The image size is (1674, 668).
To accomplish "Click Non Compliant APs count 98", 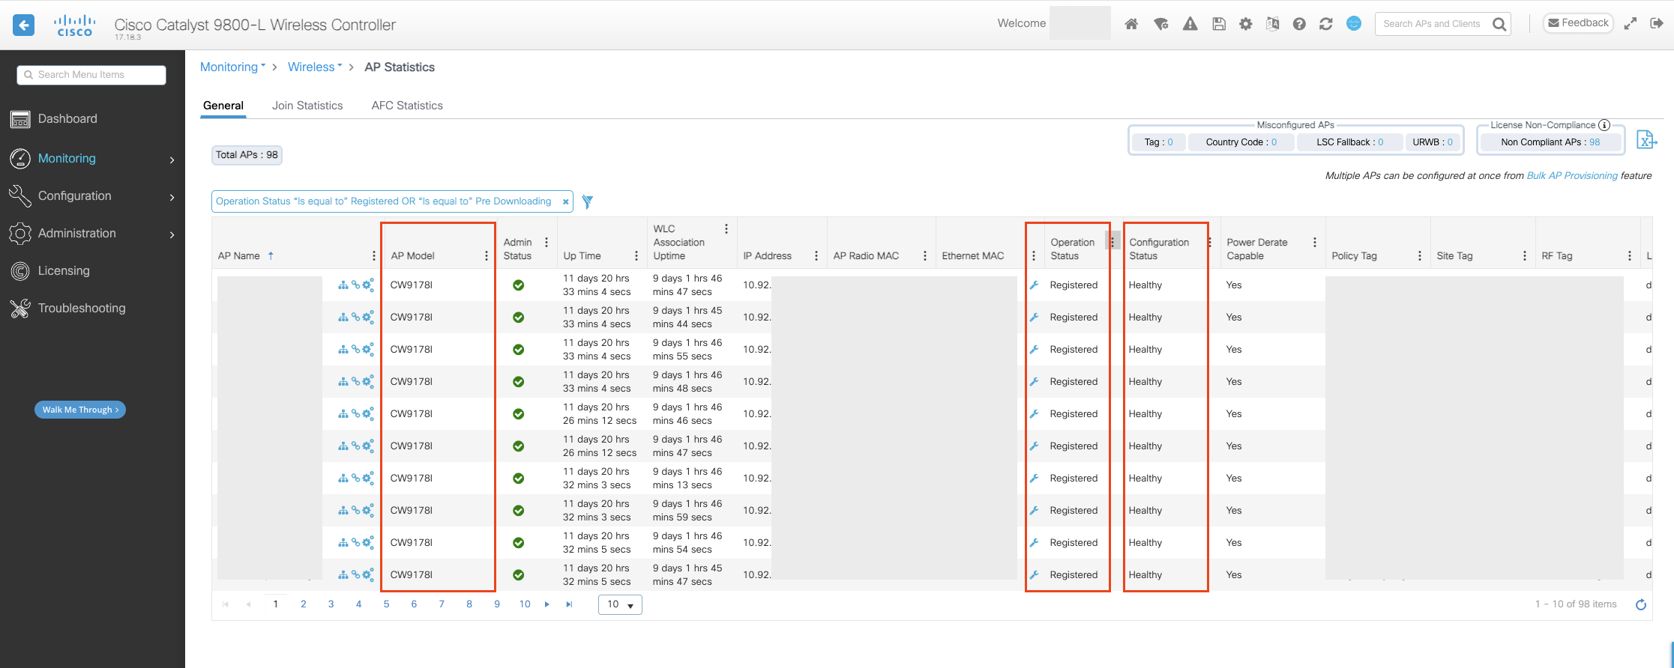I will [x=1594, y=142].
